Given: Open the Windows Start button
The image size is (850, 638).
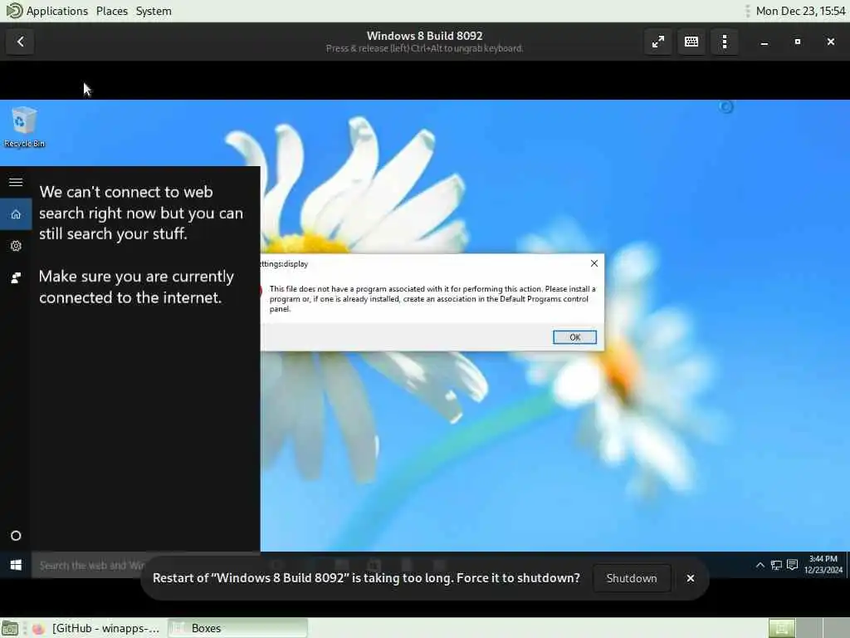Looking at the screenshot, I should (x=16, y=565).
